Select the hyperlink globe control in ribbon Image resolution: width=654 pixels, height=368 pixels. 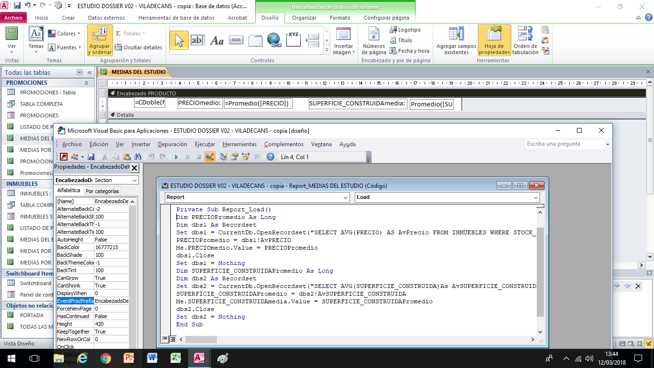coord(274,40)
